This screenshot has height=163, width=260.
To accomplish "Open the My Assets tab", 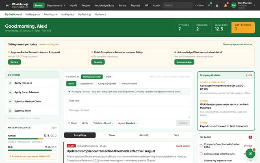I will pyautogui.click(x=100, y=15).
